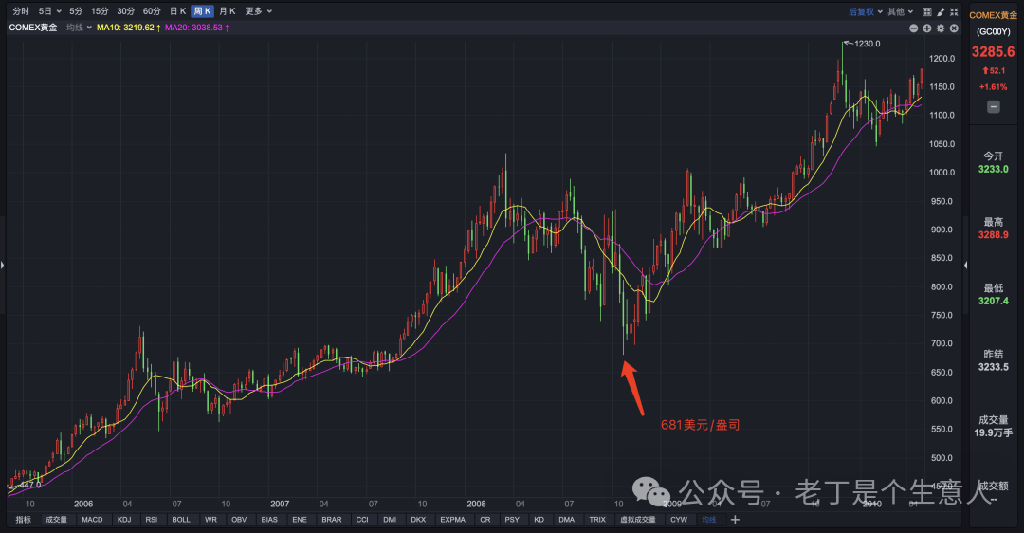Select EXPMA indicator button
Viewport: 1024px width, 533px height.
click(452, 520)
